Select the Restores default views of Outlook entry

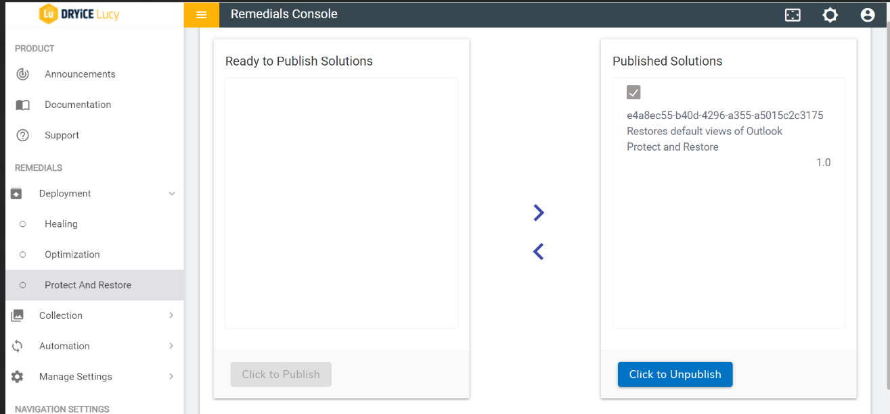tap(705, 131)
